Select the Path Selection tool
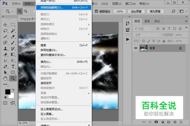190x126 pixels. tap(5, 72)
